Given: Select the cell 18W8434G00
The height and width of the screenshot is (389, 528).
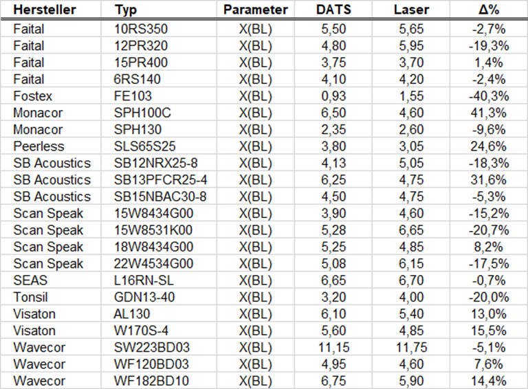Looking at the screenshot, I should pyautogui.click(x=153, y=247).
